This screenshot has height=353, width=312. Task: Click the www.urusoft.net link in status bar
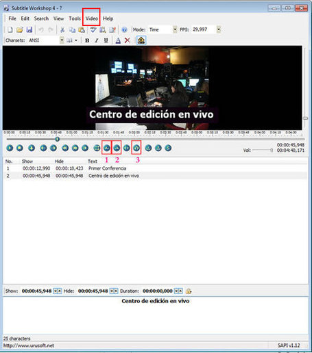29,345
